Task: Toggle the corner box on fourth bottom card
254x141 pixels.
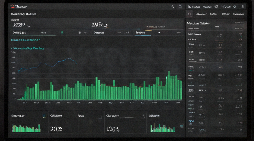Action: [143, 116]
